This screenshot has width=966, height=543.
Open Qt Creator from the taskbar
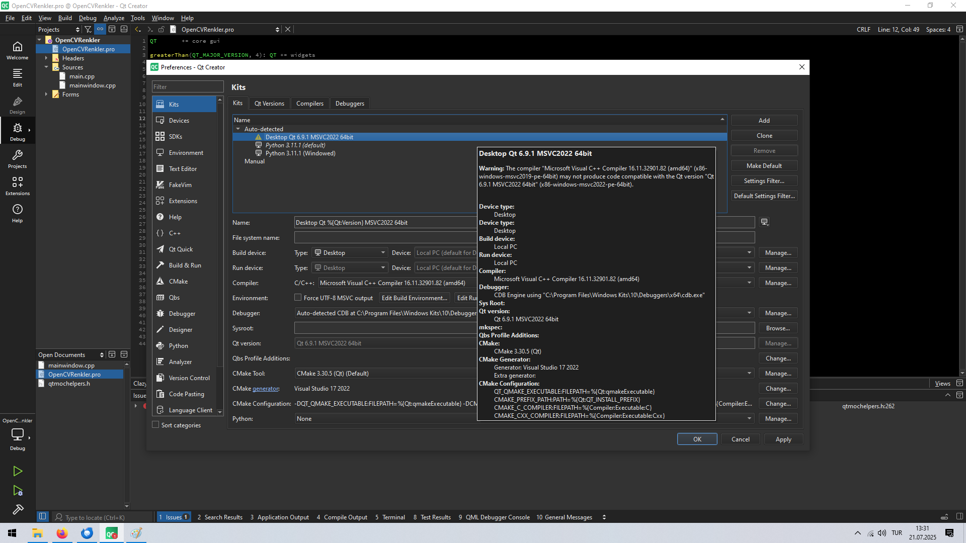112,533
